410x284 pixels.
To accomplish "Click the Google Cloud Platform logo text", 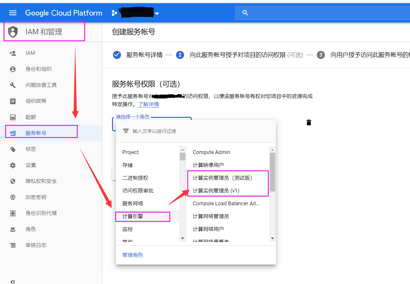I will tap(64, 13).
